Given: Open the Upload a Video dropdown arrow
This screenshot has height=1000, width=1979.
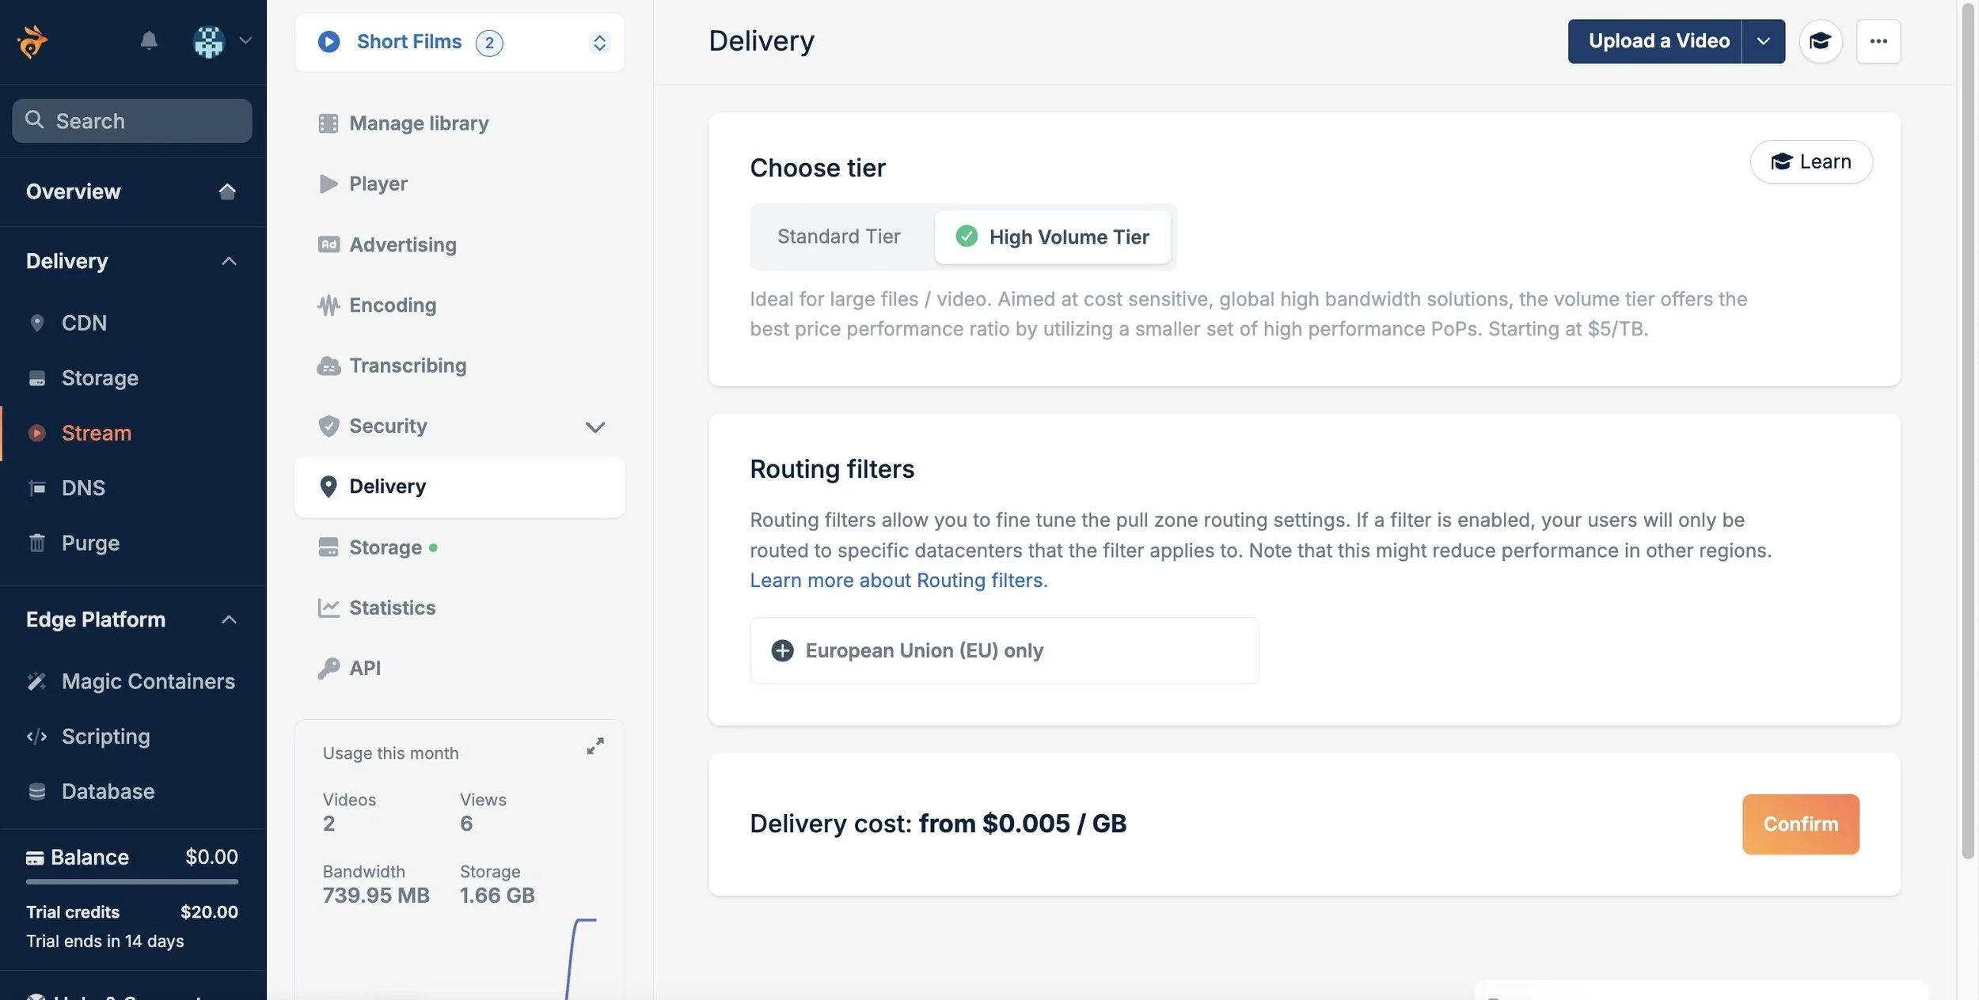Looking at the screenshot, I should (x=1762, y=40).
